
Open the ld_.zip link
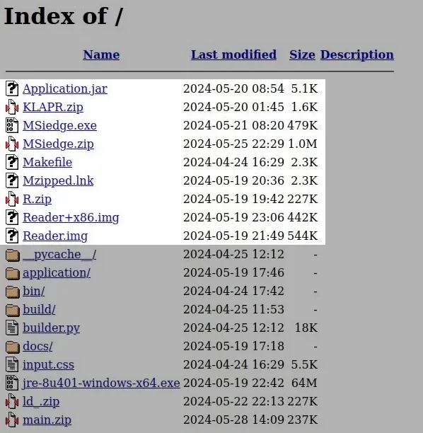tap(41, 402)
